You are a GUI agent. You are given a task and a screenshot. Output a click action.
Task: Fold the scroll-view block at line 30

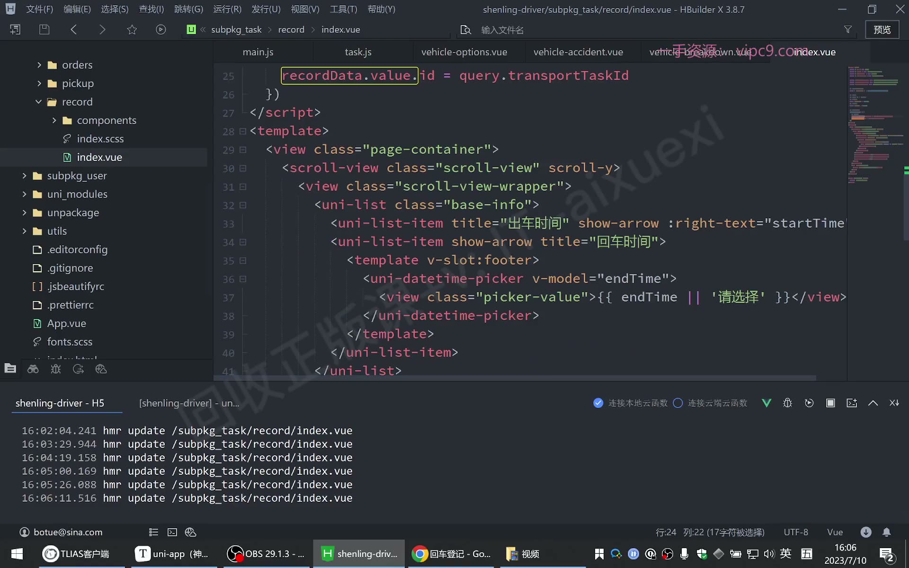click(243, 168)
